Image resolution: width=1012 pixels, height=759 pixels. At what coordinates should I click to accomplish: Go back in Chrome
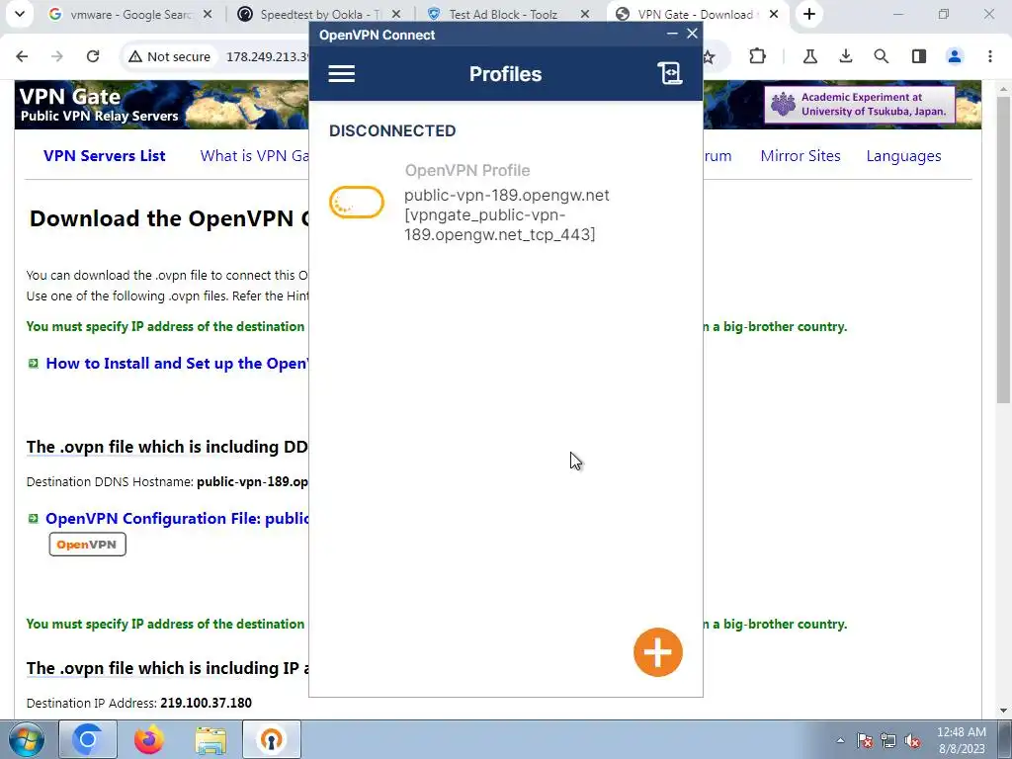point(22,56)
